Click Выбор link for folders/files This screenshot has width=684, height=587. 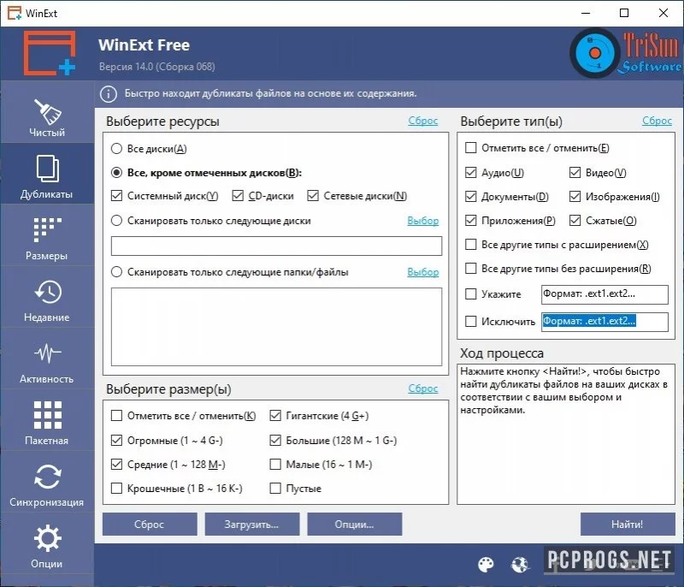422,272
